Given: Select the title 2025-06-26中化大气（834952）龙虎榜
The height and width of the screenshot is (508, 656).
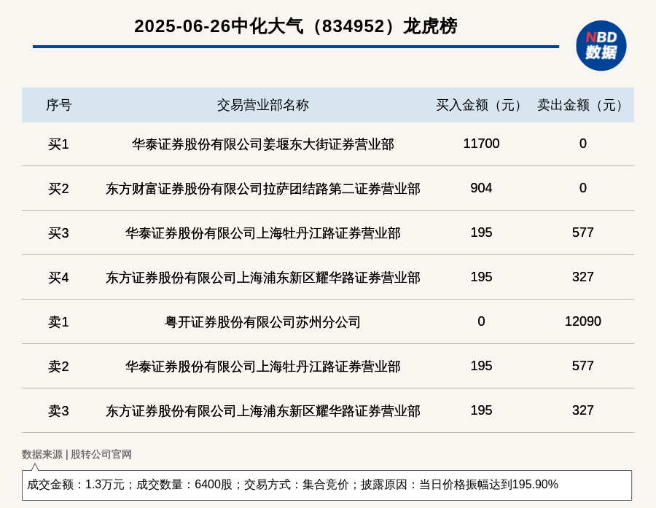Looking at the screenshot, I should [295, 26].
